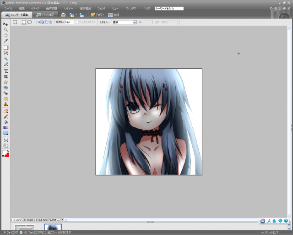Select the Hand tool
The height and width of the screenshot is (235, 293).
pyautogui.click(x=6, y=35)
